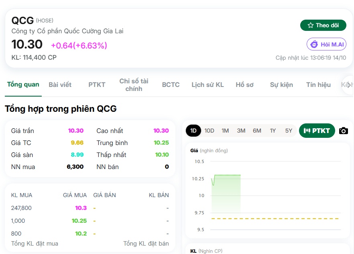Click the candlestick icon on PTKT button
This screenshot has height=254, width=354.
click(307, 131)
